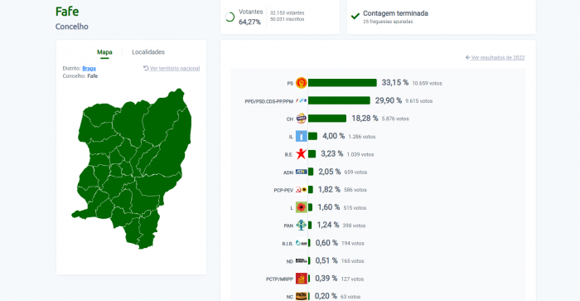Click the CH party logo
Image resolution: width=580 pixels, height=301 pixels.
point(301,119)
